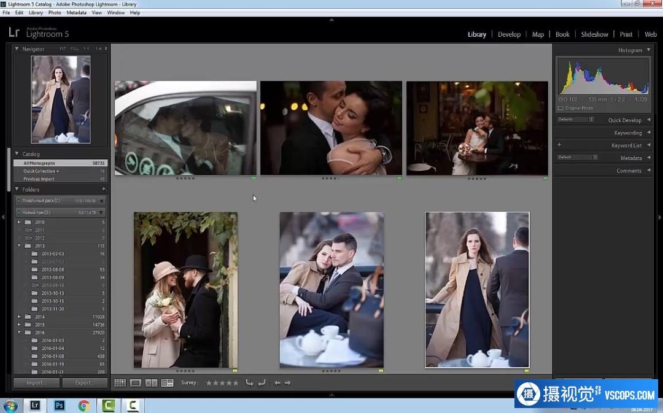Expand the 2014 folder
The height and width of the screenshot is (413, 663).
click(20, 317)
